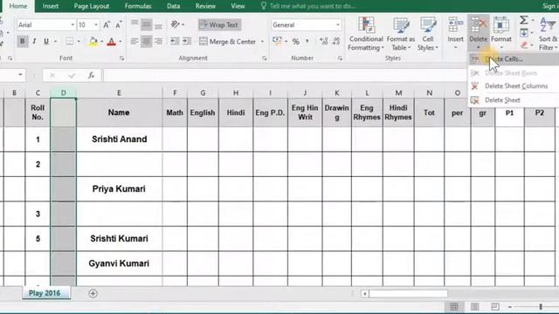Select Delete Sheet Columns menu item
The height and width of the screenshot is (314, 559).
tap(514, 86)
